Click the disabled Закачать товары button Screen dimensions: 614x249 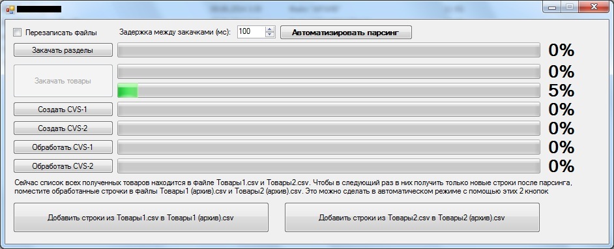(x=63, y=81)
